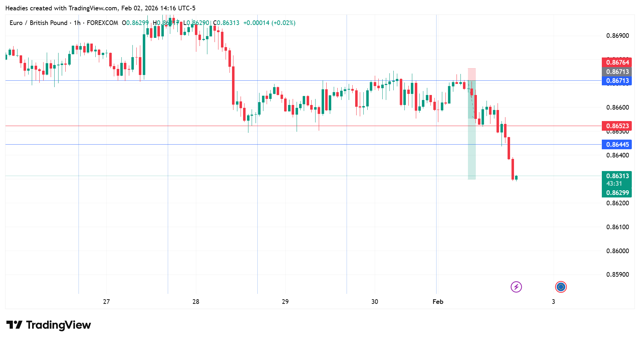Viewport: 640px width, 341px height.
Task: Select the red stop-loss zone of position
Action: [472, 74]
